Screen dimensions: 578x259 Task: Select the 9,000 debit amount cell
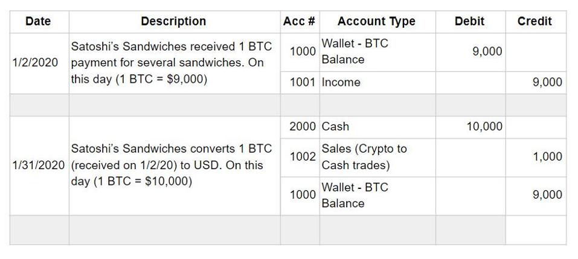click(487, 52)
